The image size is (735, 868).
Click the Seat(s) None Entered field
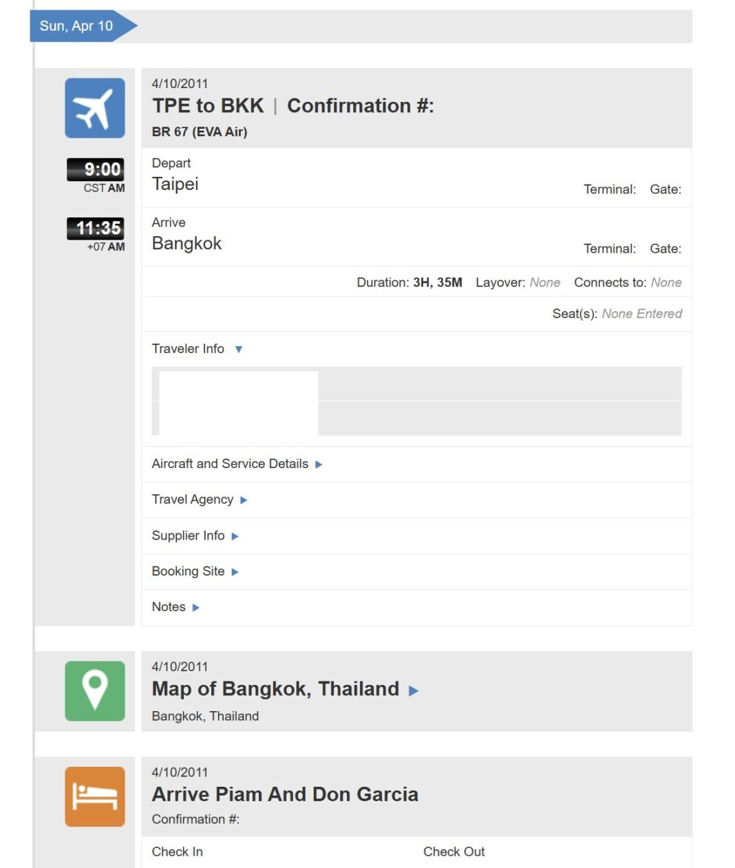(x=619, y=314)
